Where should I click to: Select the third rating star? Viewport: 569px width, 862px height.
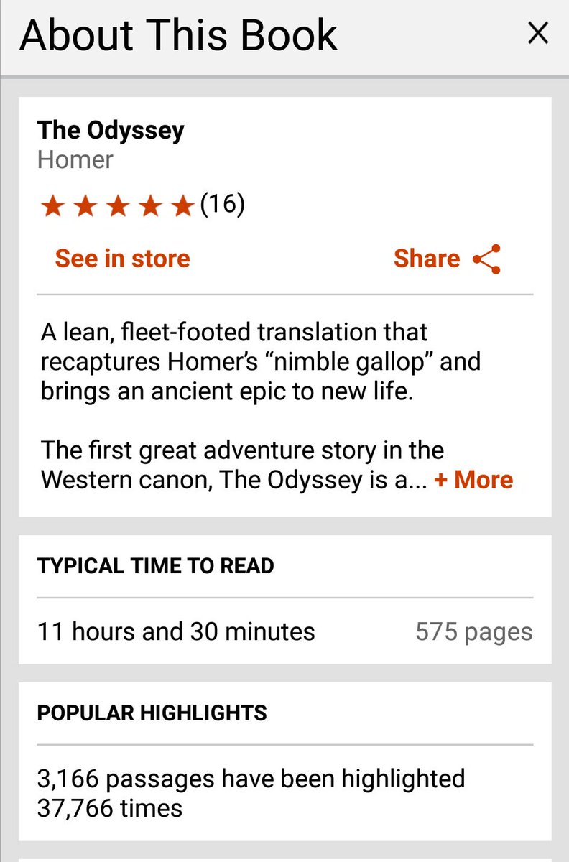119,207
